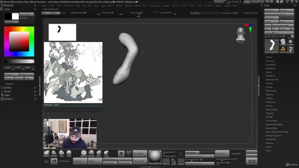The width and height of the screenshot is (299, 168).
Task: Click the Decimate Current button
Action: coord(199,164)
